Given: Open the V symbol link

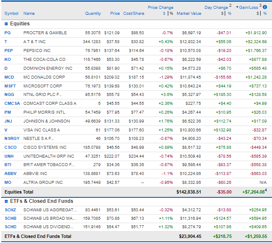Looking at the screenshot, I should (x=6, y=130).
